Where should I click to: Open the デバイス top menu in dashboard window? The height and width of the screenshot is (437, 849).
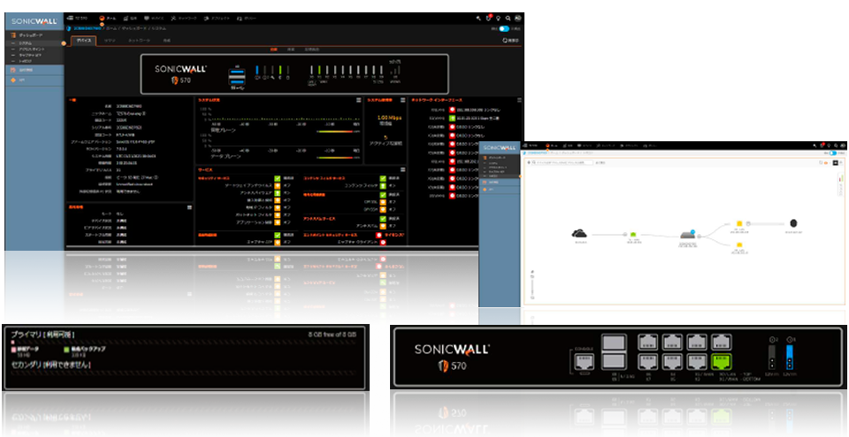(153, 18)
